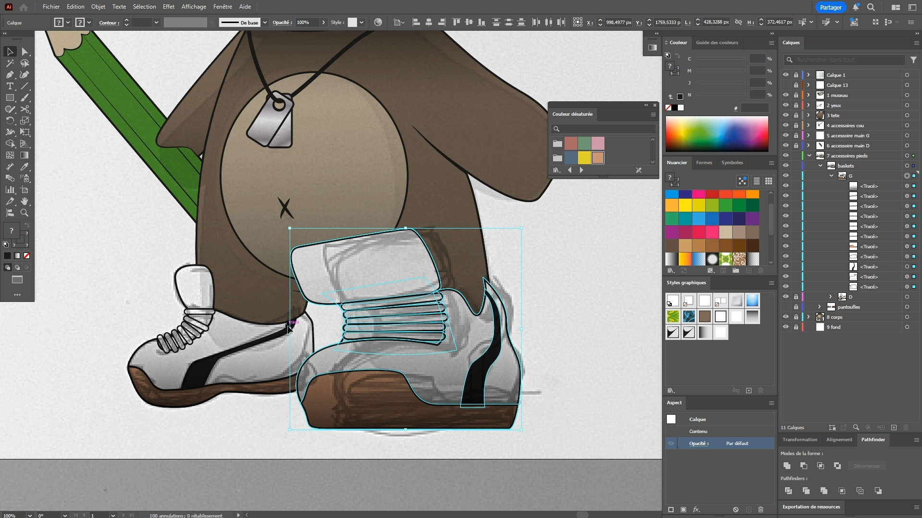922x518 pixels.
Task: Hide the '3 tete' layer
Action: 786,115
